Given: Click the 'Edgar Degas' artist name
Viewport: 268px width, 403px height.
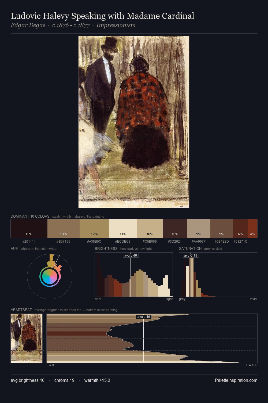Looking at the screenshot, I should point(28,25).
